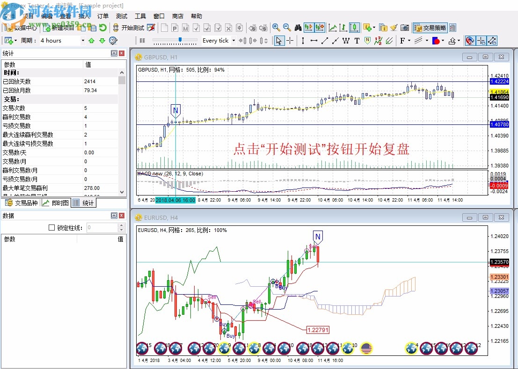This screenshot has height=369, width=518.
Task: Open the binoculars search tool
Action: click(298, 28)
